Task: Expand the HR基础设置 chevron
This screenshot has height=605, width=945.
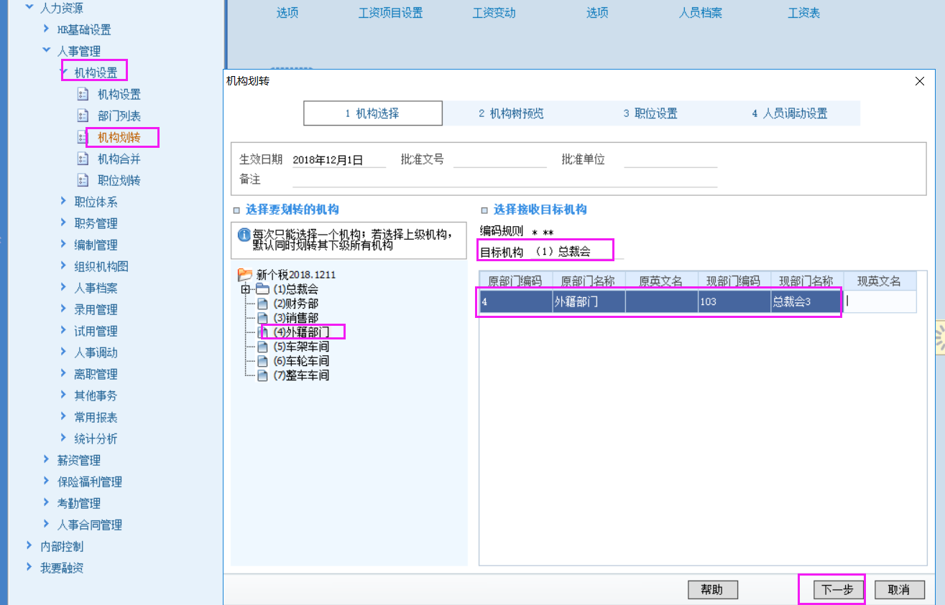Action: click(x=47, y=29)
